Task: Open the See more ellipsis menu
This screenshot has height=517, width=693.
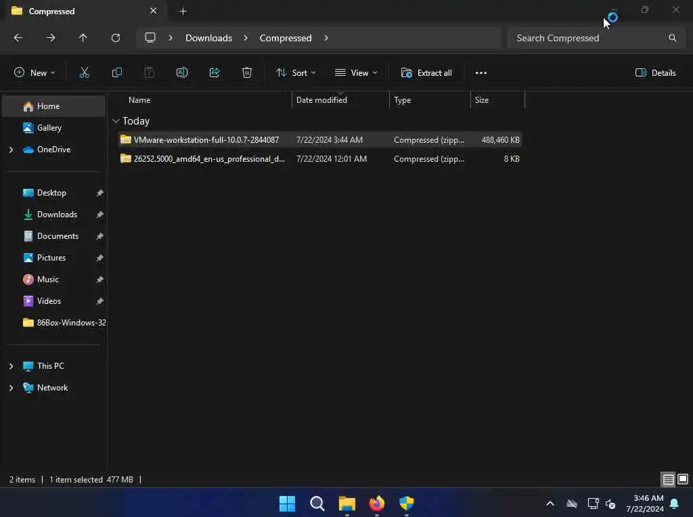Action: [481, 73]
